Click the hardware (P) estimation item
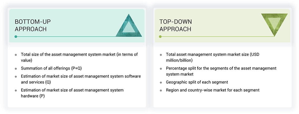This screenshot has height=114, width=299. click(x=72, y=93)
